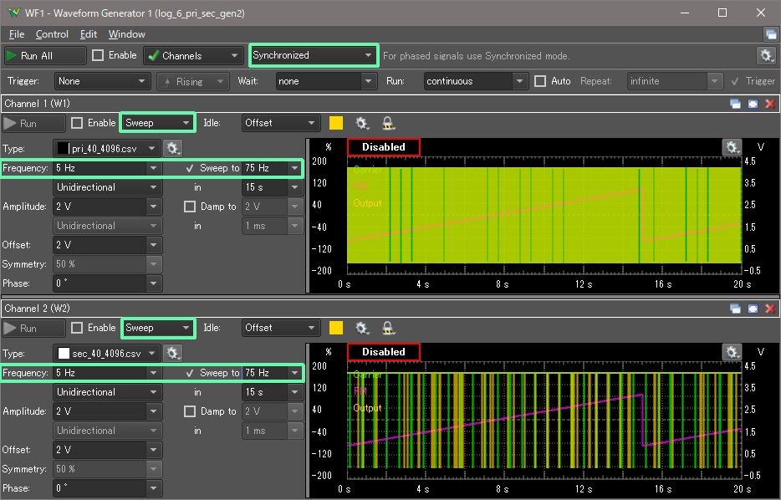Open waveform type options gear for sec_40_4096.csv
781x500 pixels.
click(x=173, y=353)
